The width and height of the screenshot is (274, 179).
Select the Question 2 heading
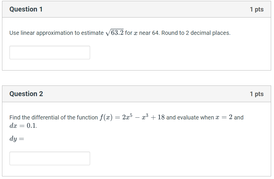point(26,94)
